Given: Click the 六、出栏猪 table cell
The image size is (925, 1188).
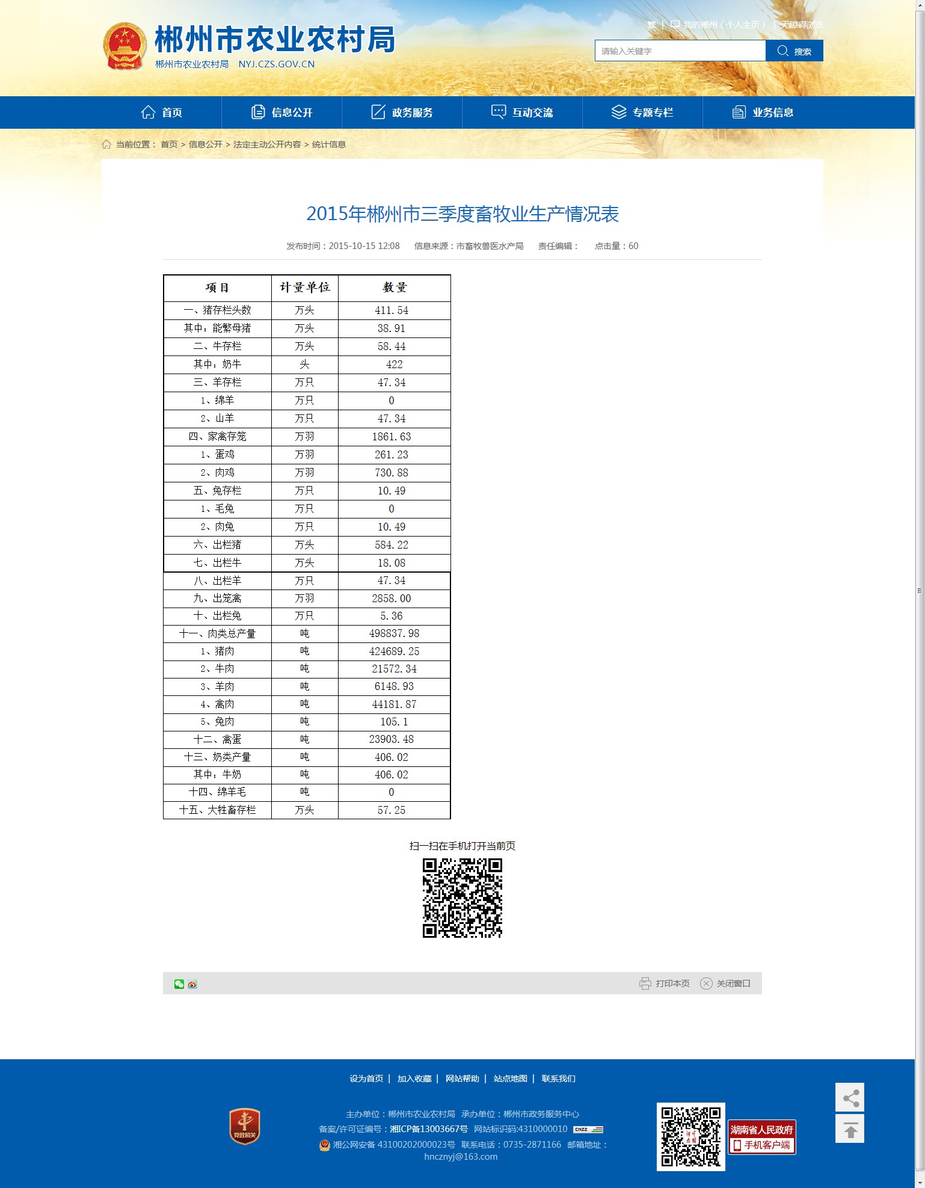Looking at the screenshot, I should pyautogui.click(x=218, y=545).
